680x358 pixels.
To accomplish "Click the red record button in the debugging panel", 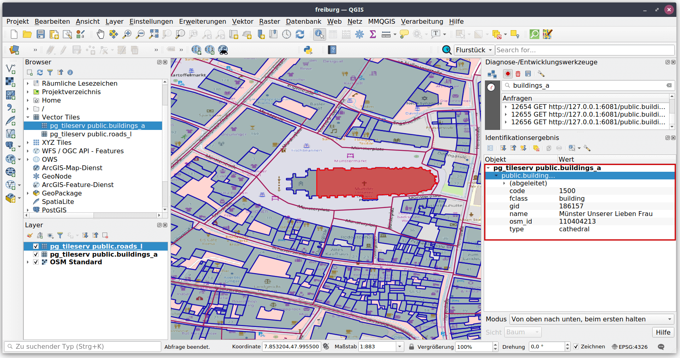I will (x=507, y=74).
